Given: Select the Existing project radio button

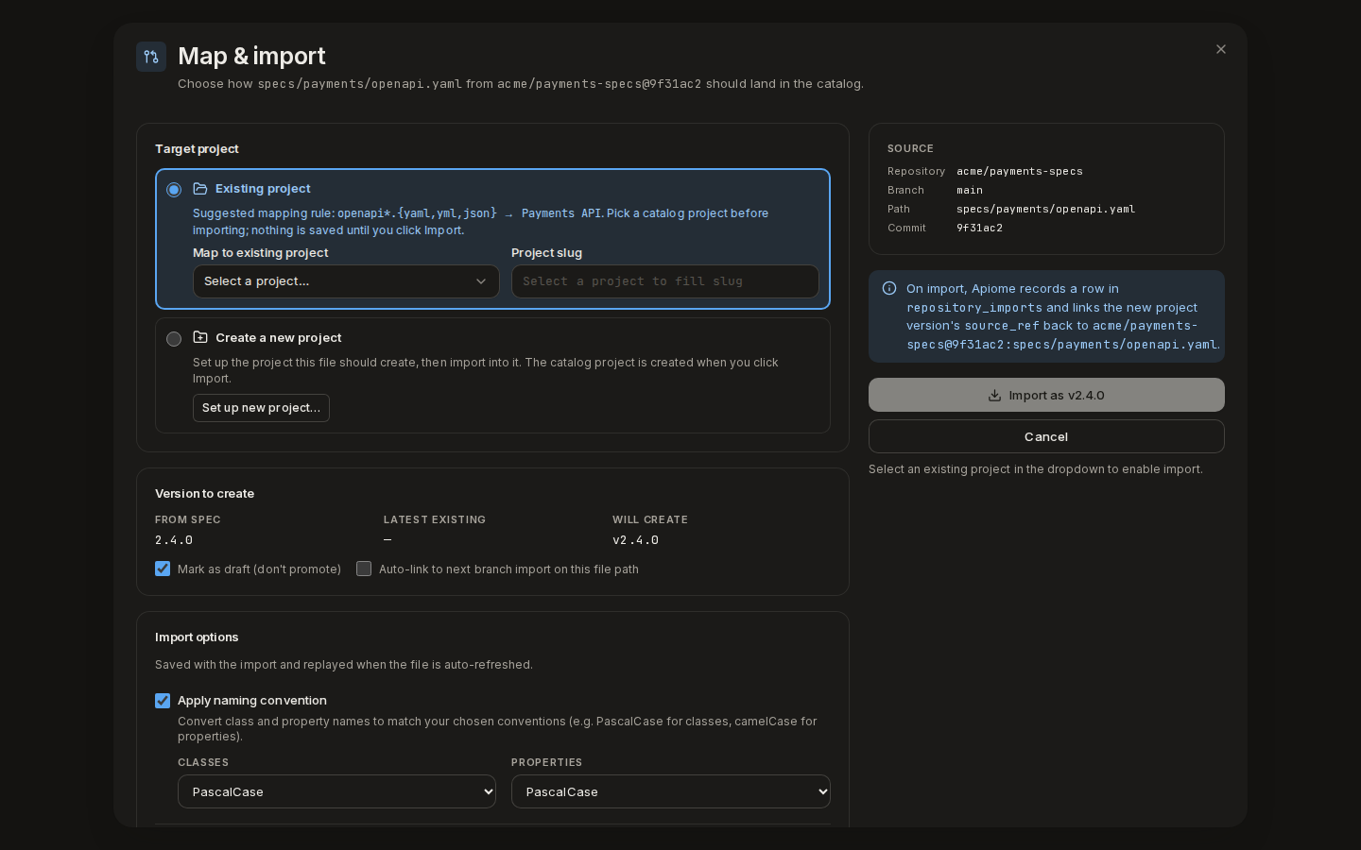Looking at the screenshot, I should pos(174,190).
